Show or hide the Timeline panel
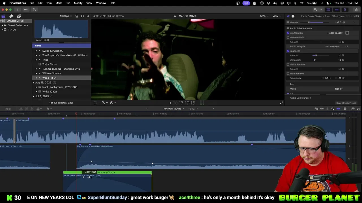Image resolution: width=362 pixels, height=203 pixels. 337,10
